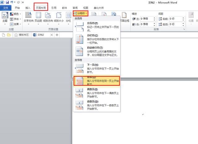
Task: Switch to the 引用 ribbon tab
Action: pos(54,8)
